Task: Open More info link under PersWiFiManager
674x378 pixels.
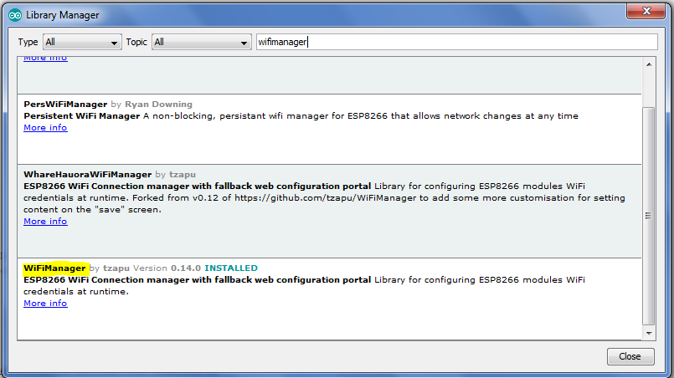Action: pos(45,128)
